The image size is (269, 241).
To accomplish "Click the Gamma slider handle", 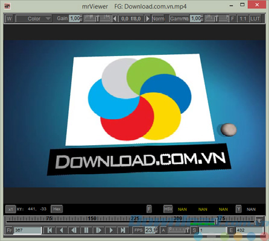I will (x=216, y=19).
